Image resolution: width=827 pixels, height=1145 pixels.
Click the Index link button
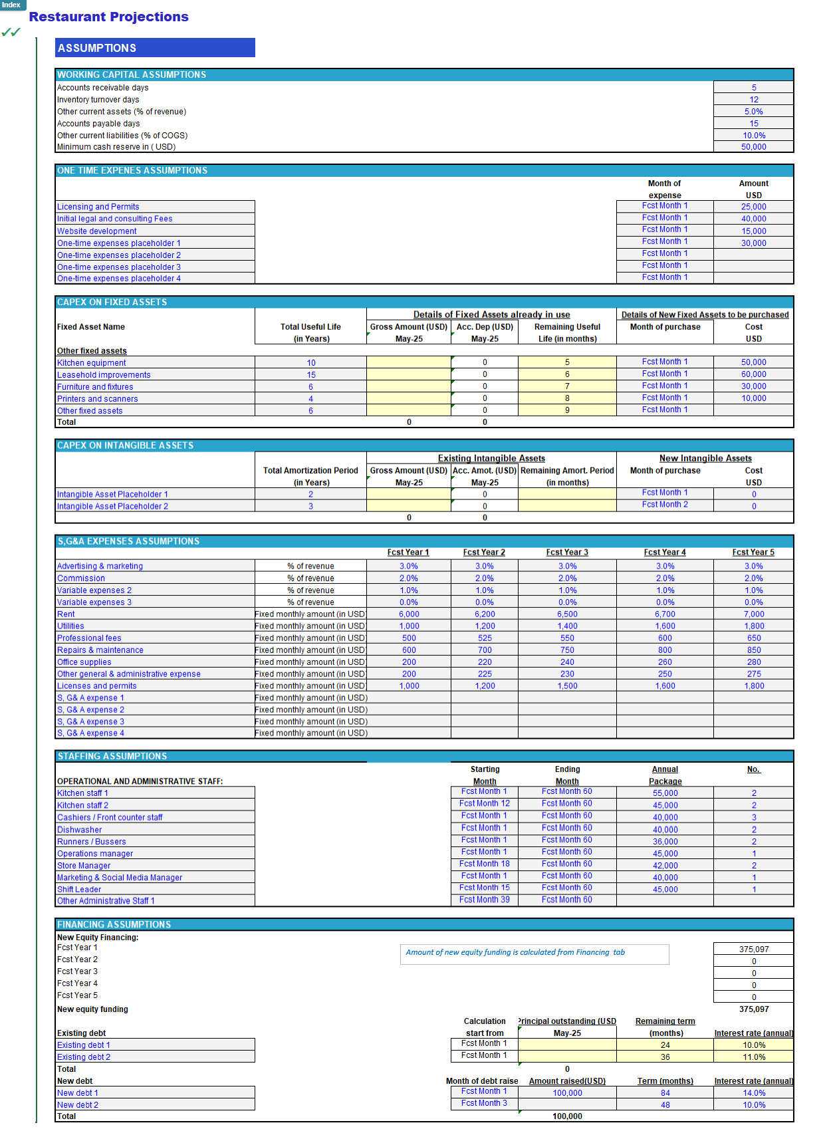pyautogui.click(x=12, y=5)
